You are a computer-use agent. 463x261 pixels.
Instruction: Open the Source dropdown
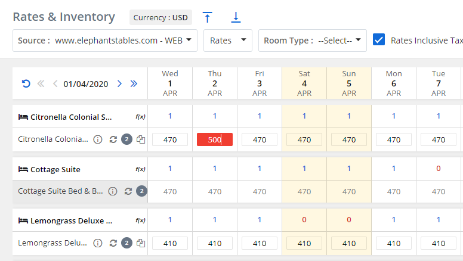tap(105, 41)
